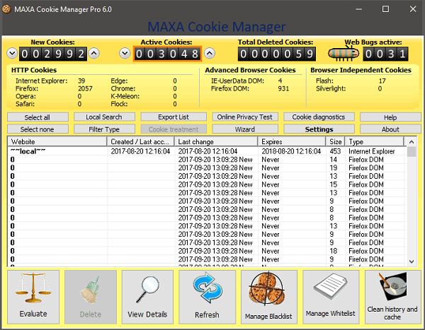Click the New Cookies counter 002992
425x330 pixels.
53,54
